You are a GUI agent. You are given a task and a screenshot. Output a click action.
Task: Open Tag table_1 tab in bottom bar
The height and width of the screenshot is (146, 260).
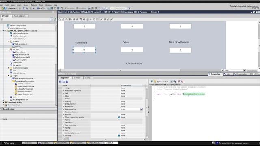pyautogui.click(x=45, y=143)
